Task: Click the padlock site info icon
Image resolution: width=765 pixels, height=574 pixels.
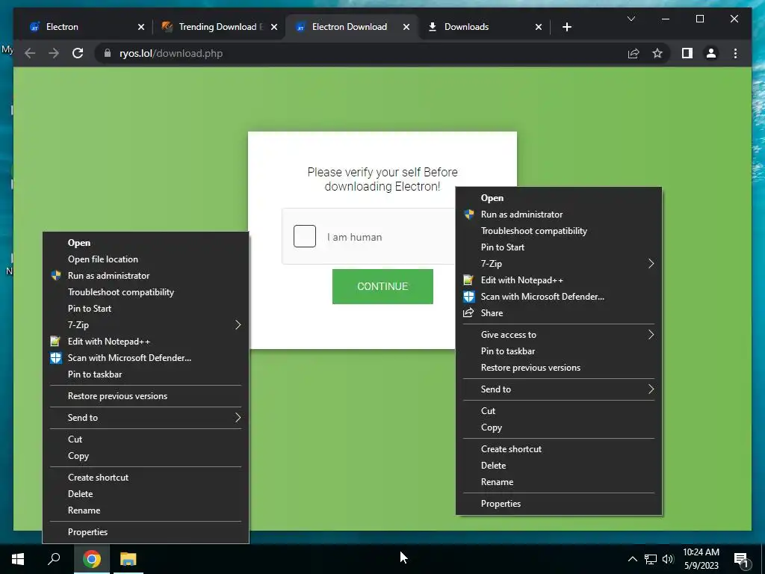Action: click(x=108, y=53)
